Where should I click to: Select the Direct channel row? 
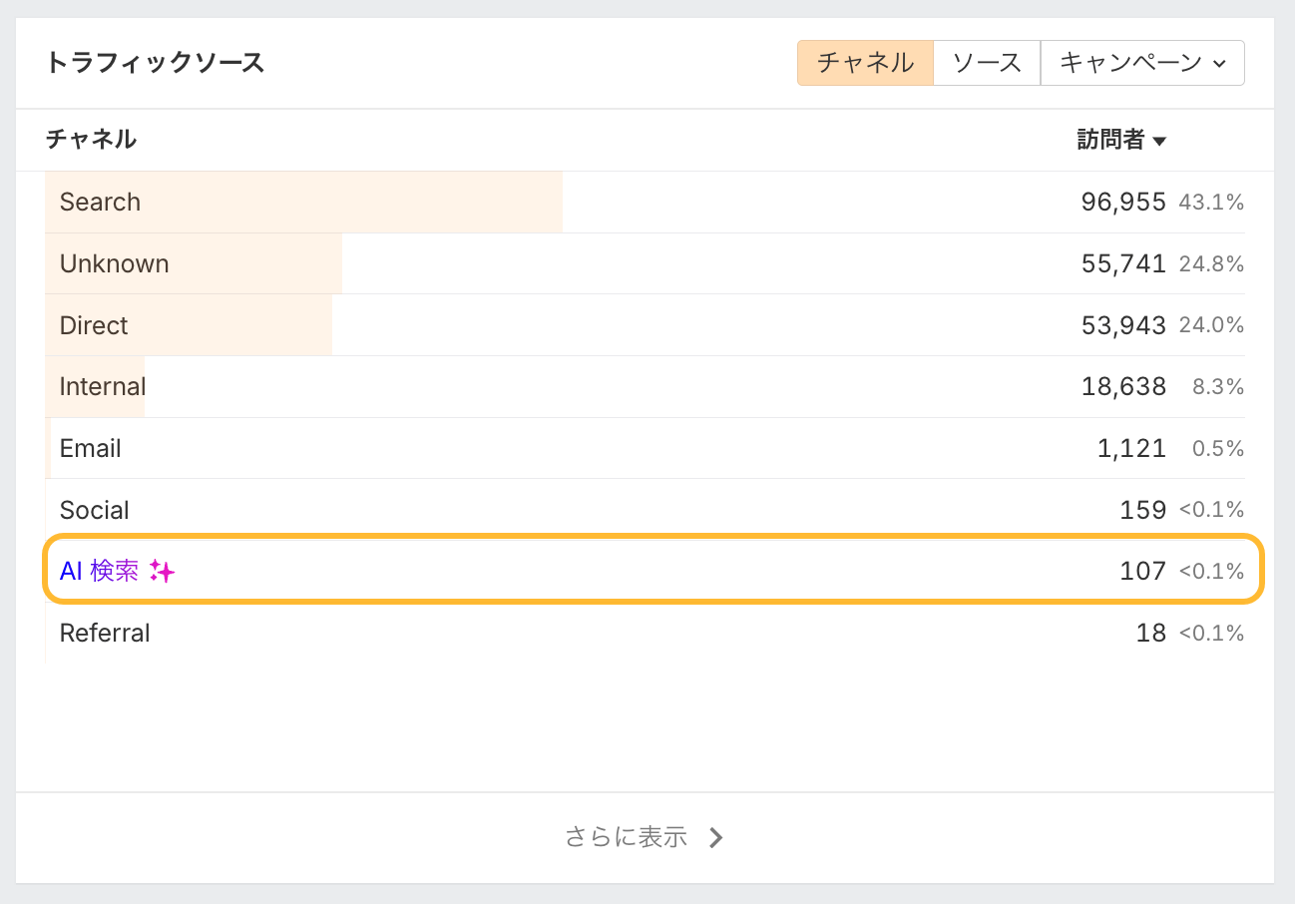pyautogui.click(x=94, y=325)
